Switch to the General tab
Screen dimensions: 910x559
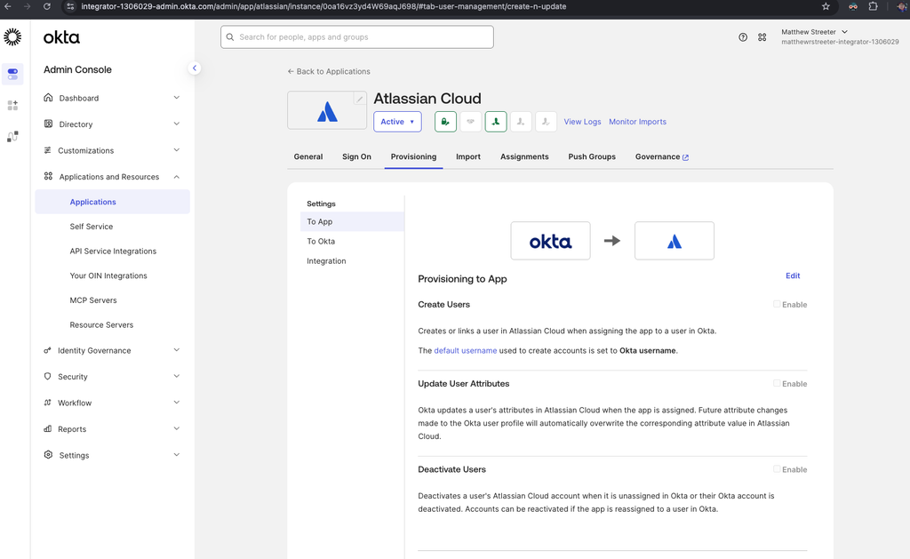308,156
